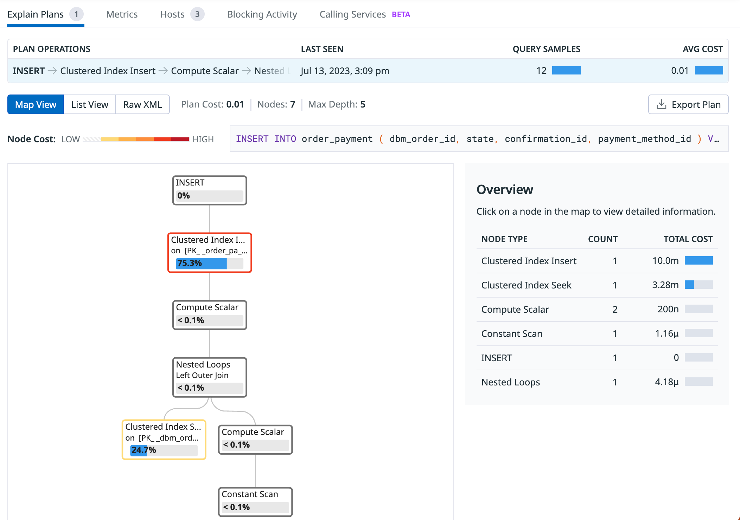This screenshot has width=740, height=520.
Task: Click the Clustered Index Seek overview row
Action: point(597,285)
